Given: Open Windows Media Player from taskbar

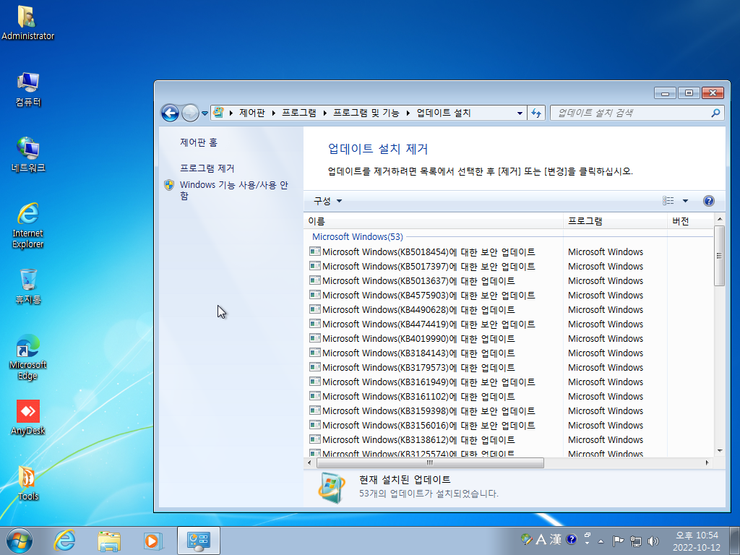Looking at the screenshot, I should click(x=153, y=541).
